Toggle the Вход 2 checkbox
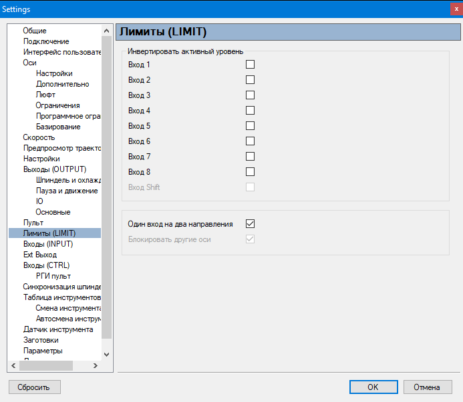 (250, 79)
